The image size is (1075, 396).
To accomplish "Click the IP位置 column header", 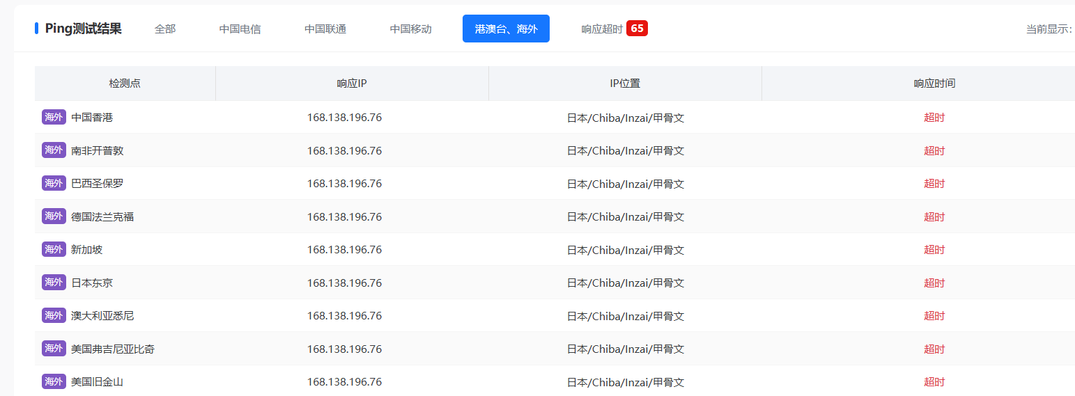I will coord(625,83).
